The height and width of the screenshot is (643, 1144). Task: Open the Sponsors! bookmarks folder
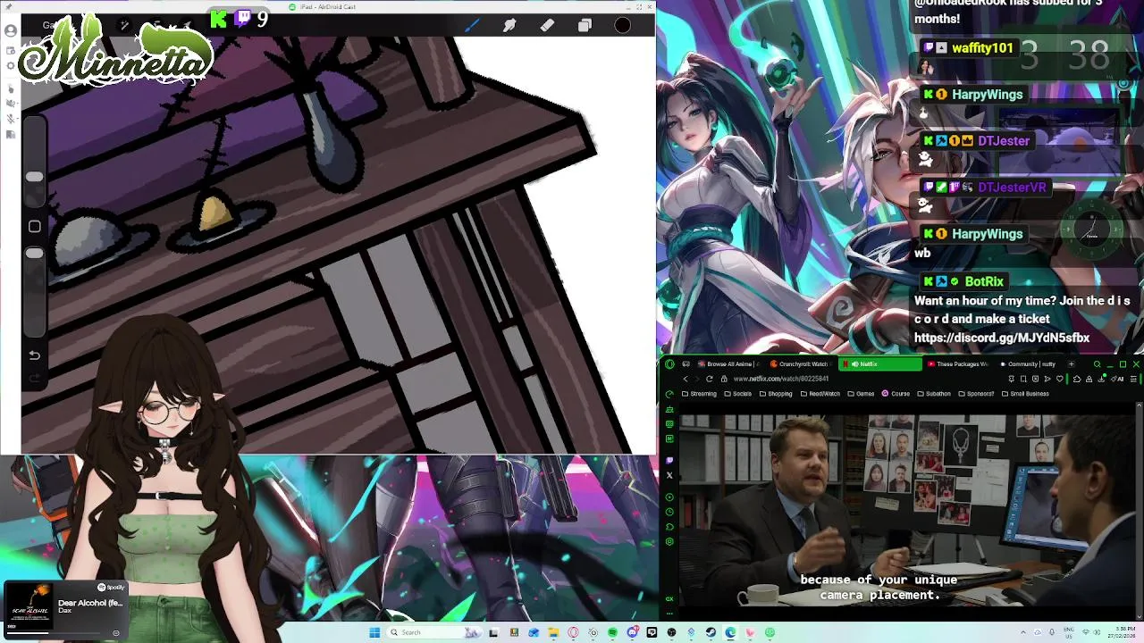point(976,394)
